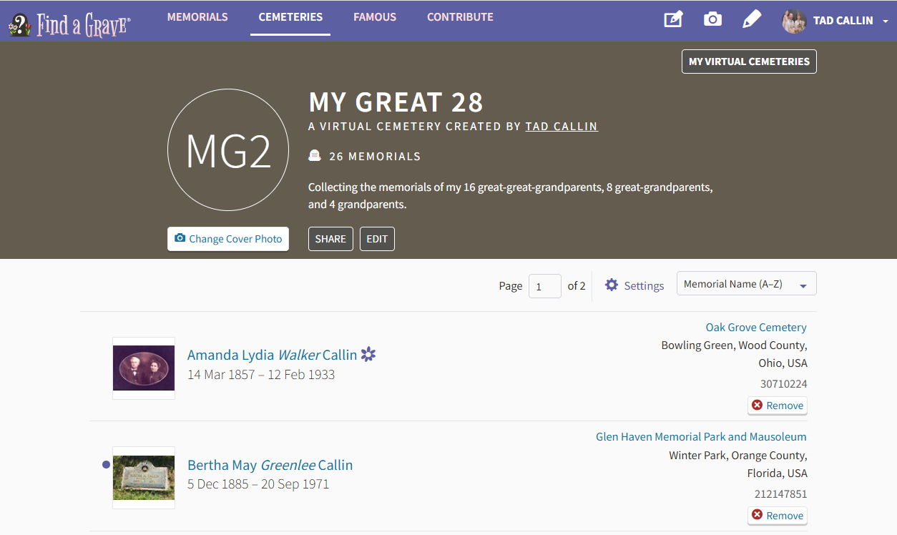
Task: Click the flower icon beside Amanda Callin
Action: [368, 354]
